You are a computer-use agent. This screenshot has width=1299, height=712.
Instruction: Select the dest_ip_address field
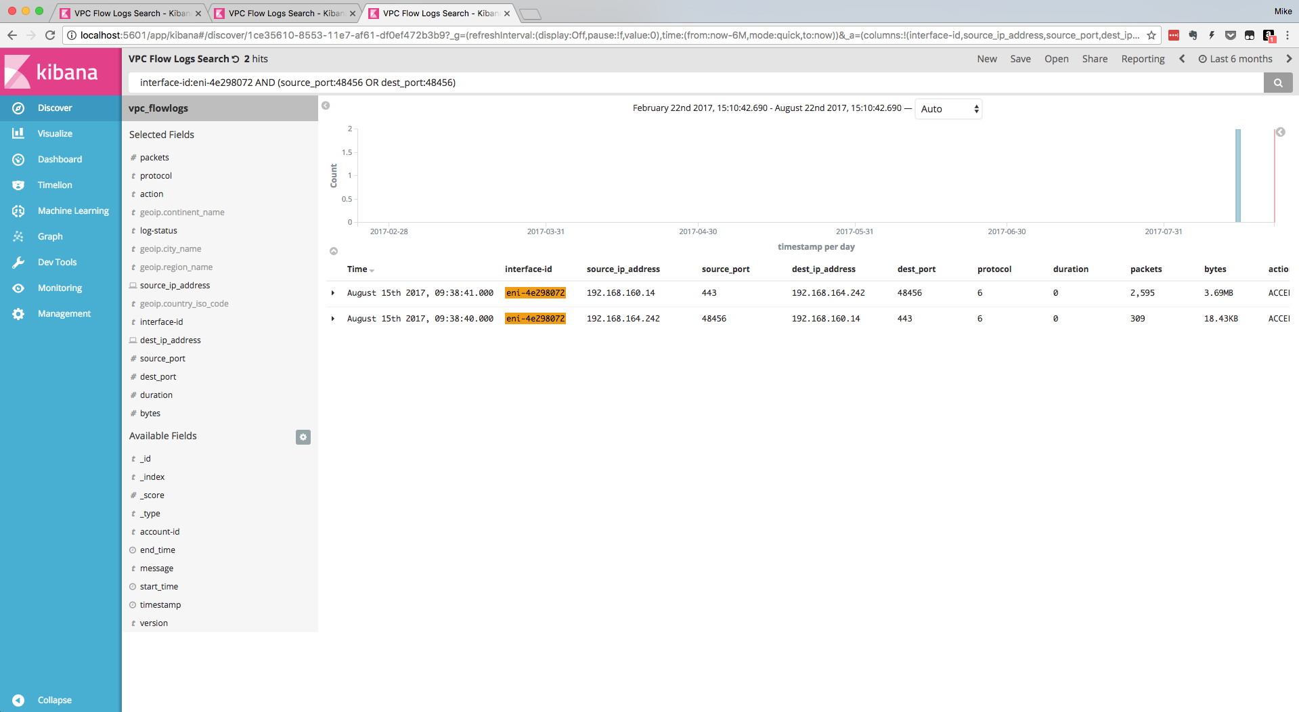pos(170,340)
